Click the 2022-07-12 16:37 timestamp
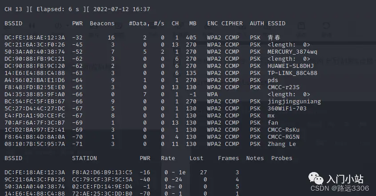376x196 pixels. tap(122, 9)
